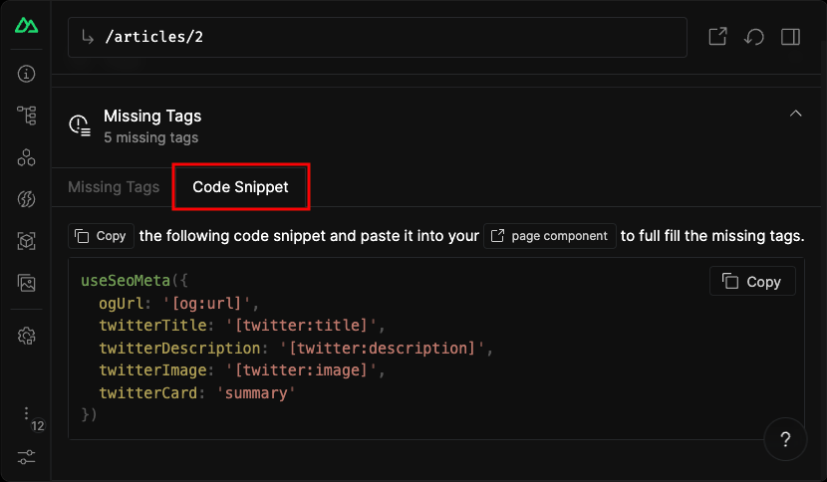Open page in new window icon
Screen dimensions: 827x482
pyautogui.click(x=716, y=37)
